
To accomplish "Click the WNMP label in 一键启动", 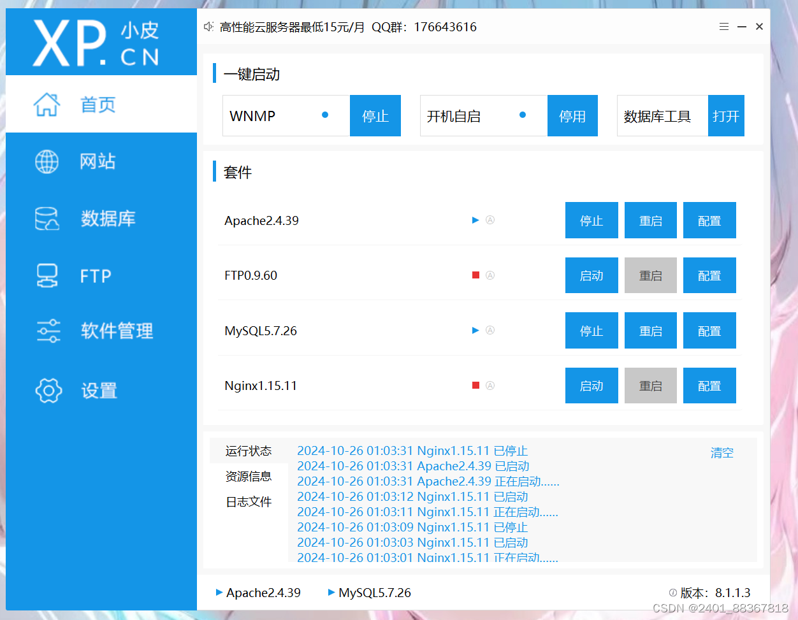I will tap(252, 116).
